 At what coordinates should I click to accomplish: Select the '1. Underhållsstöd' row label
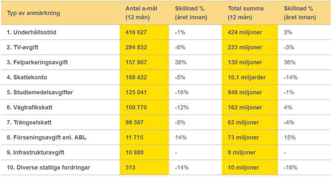tap(31, 32)
